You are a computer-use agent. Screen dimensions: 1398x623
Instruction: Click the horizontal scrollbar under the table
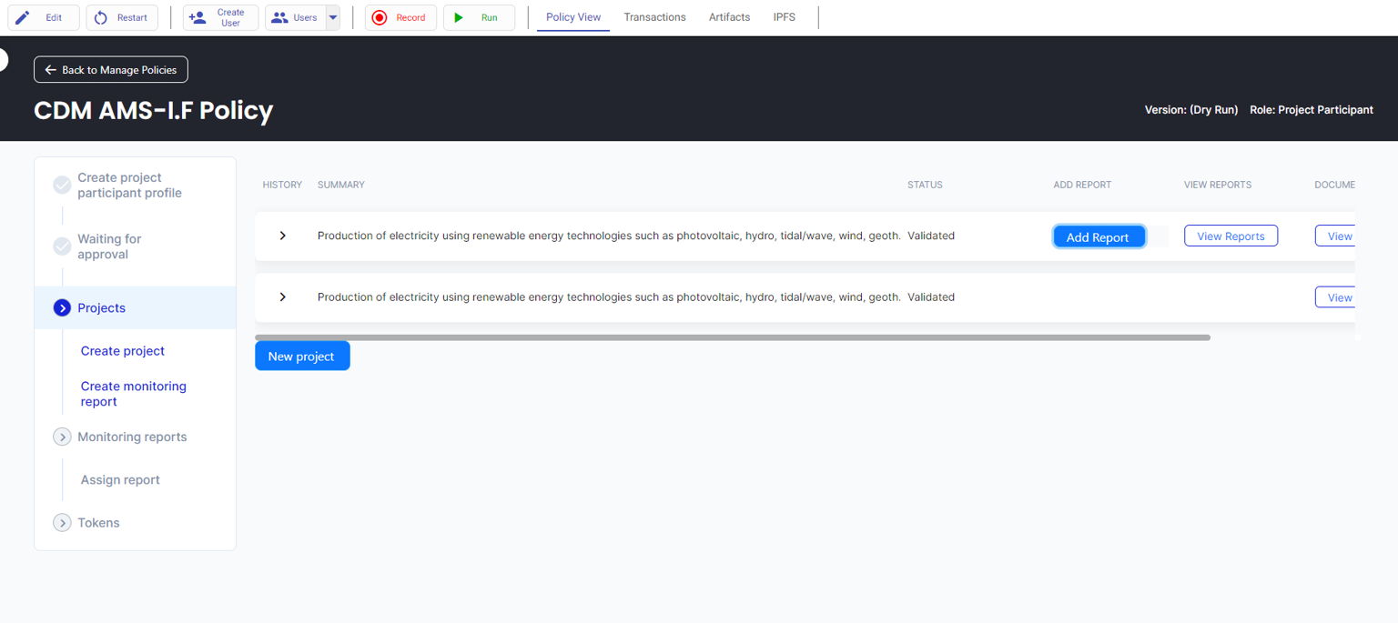pos(732,337)
